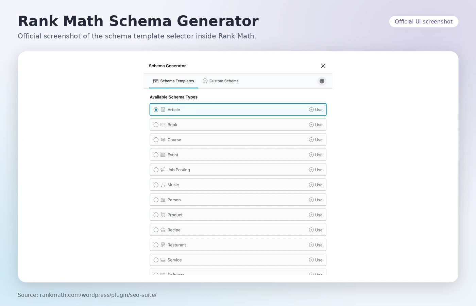Screen dimensions: 476x306
Task: Select the Product radio button
Action: pyautogui.click(x=156, y=215)
